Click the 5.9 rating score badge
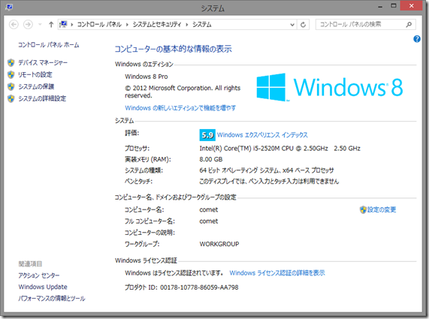Screen dimensions: 429x319 [207, 135]
